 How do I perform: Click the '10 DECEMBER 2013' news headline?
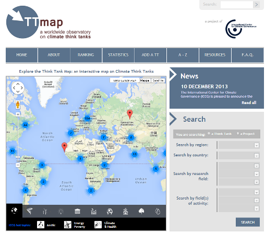tap(204, 87)
